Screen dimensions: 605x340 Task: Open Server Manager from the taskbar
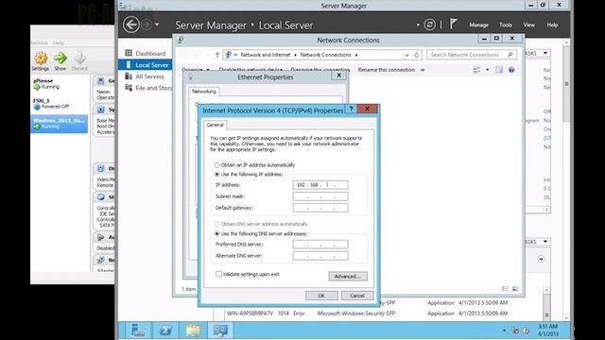pos(138,331)
